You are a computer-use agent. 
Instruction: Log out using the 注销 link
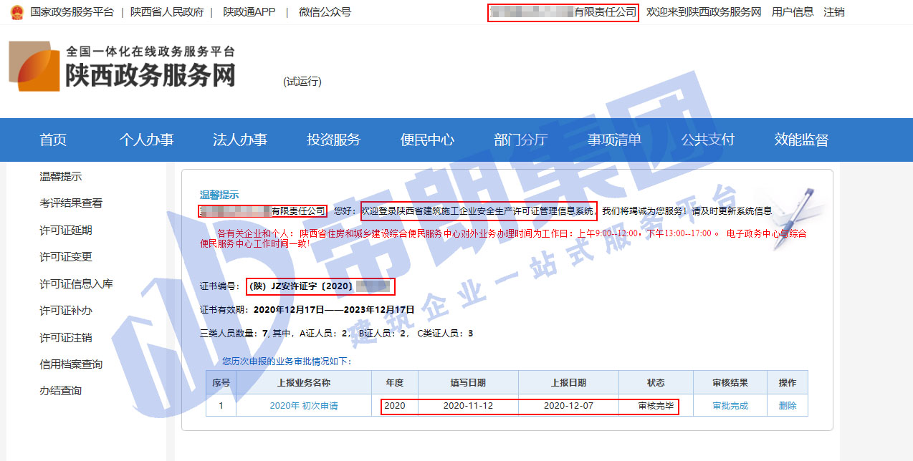pyautogui.click(x=834, y=12)
